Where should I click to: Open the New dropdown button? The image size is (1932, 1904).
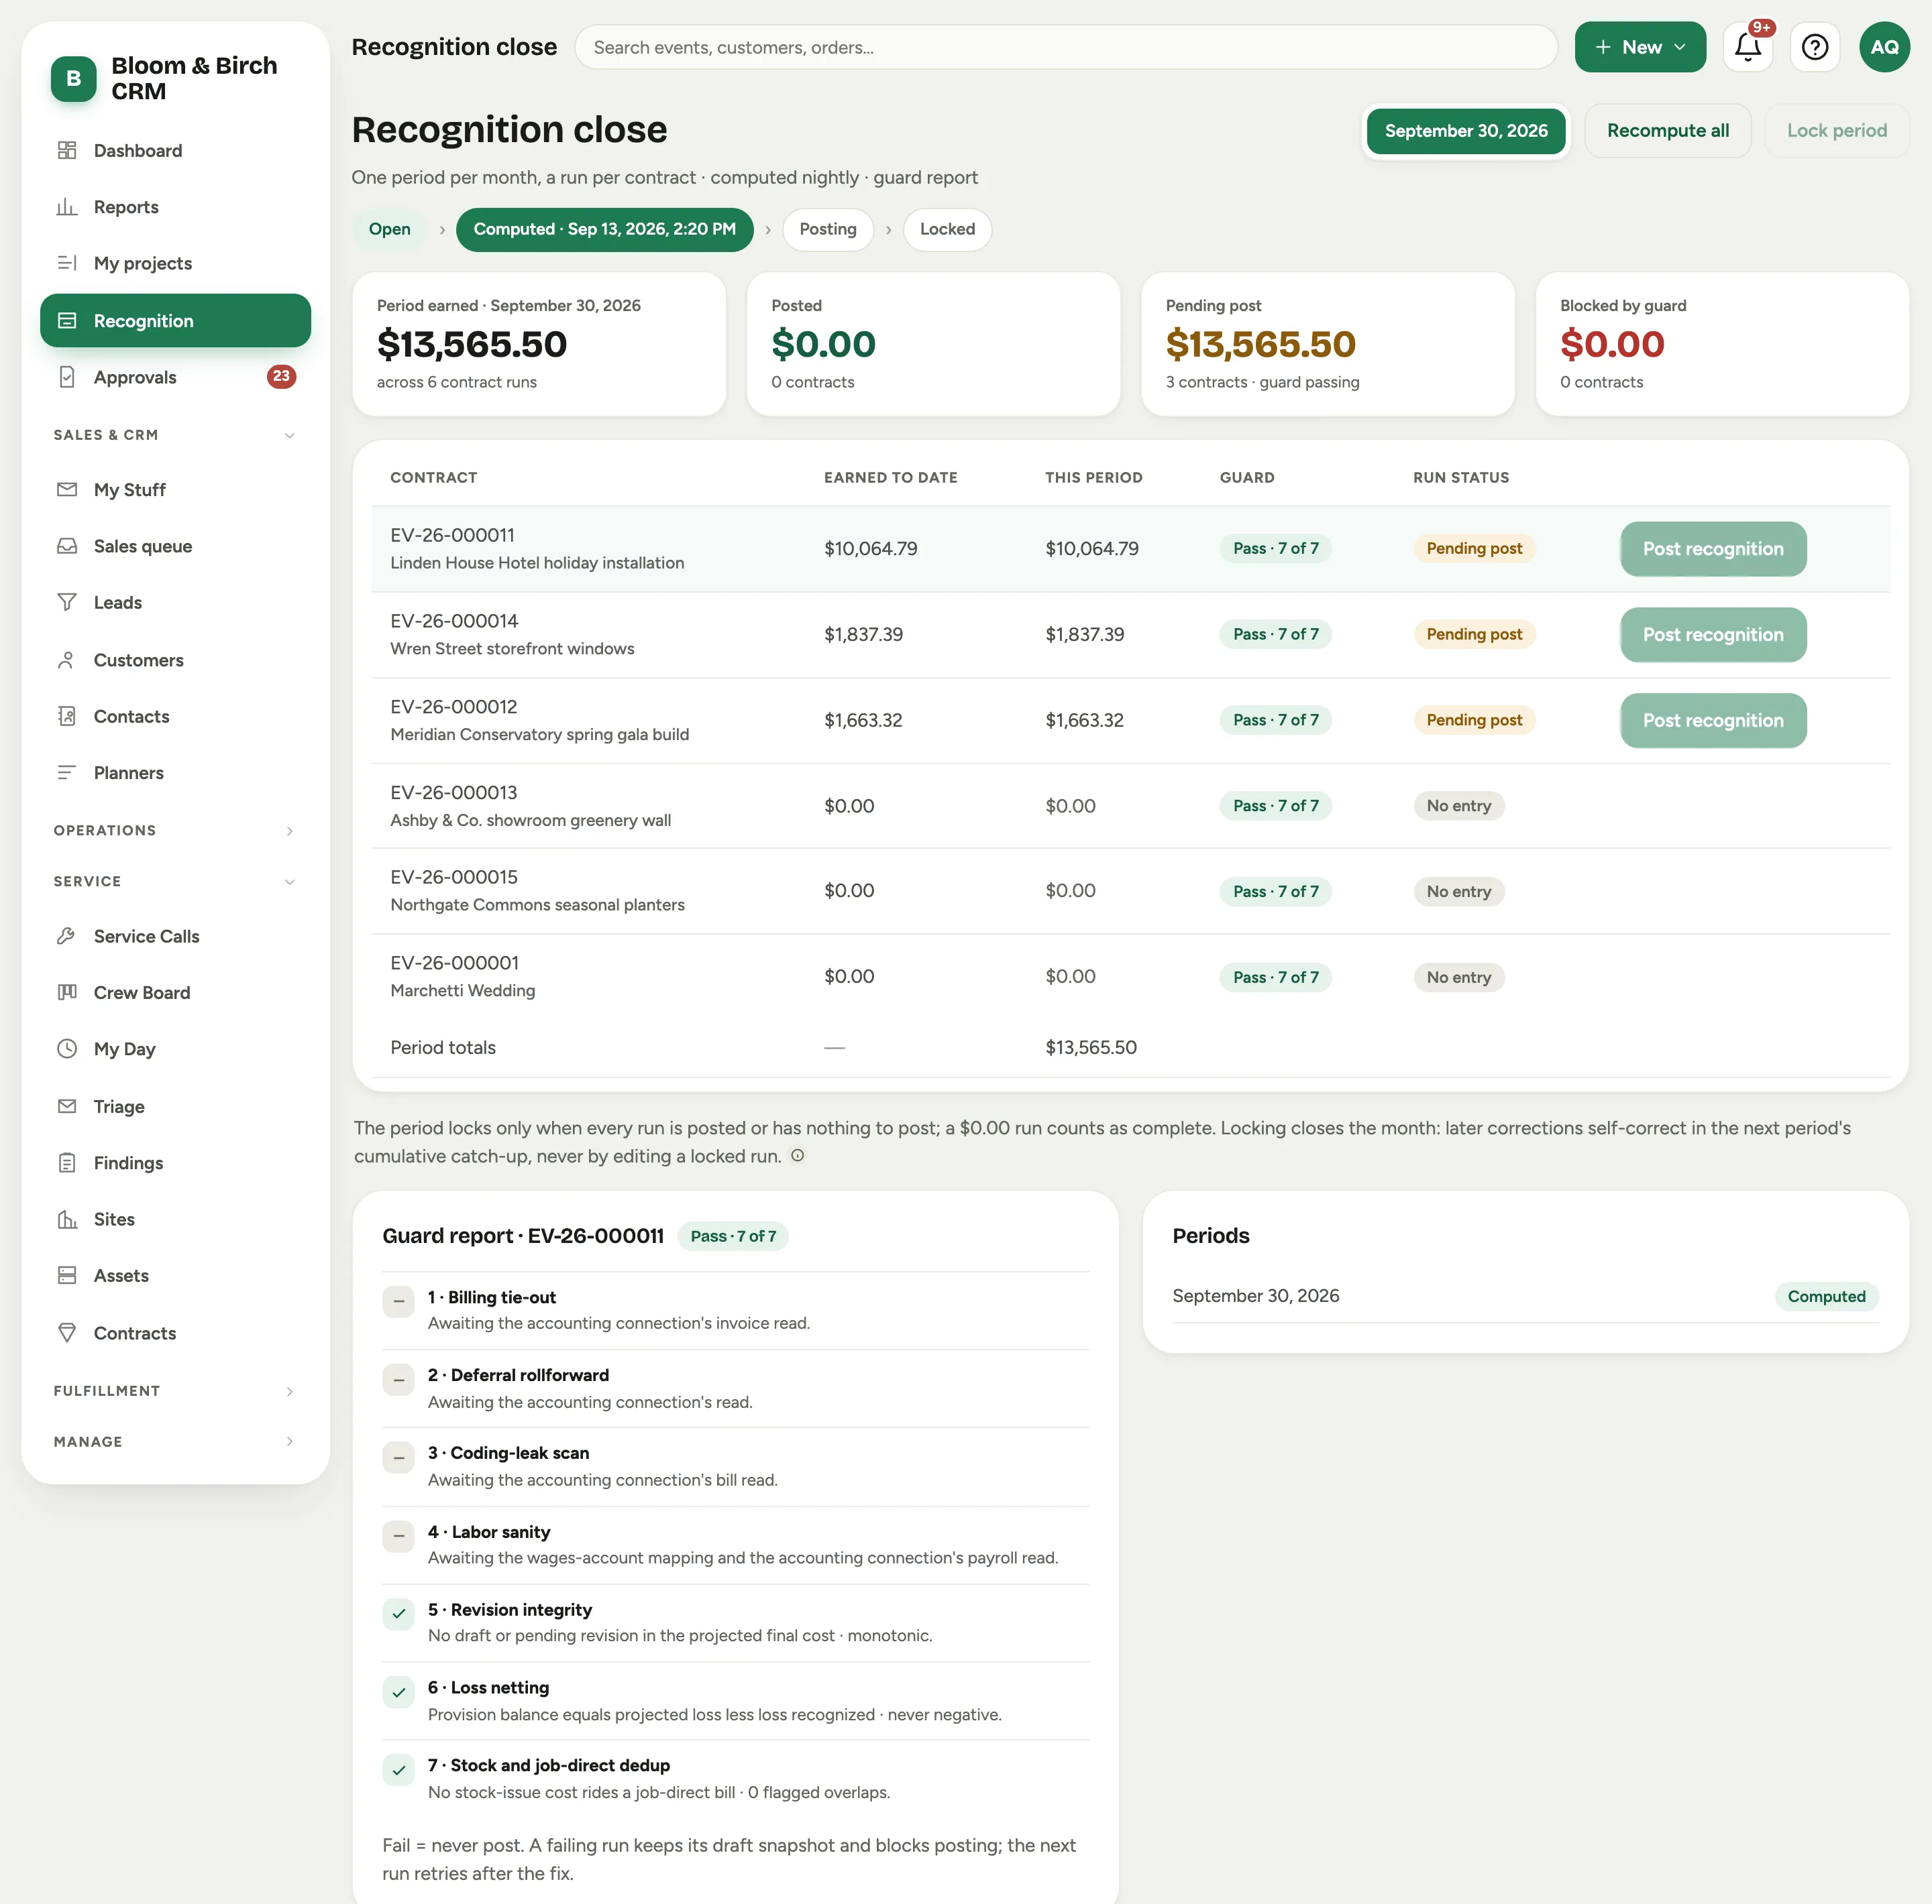click(x=1640, y=47)
